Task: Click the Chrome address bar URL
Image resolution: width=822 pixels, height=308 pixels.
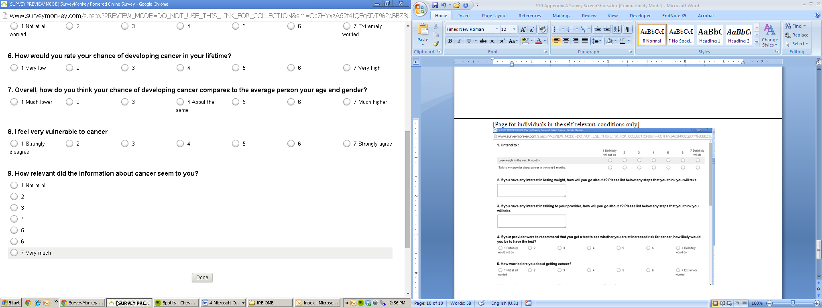Action: pyautogui.click(x=210, y=16)
